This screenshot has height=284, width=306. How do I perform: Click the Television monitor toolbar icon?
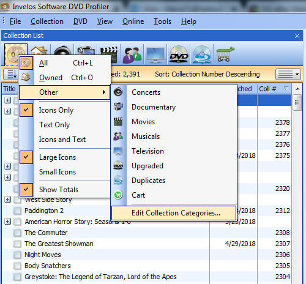point(155,54)
